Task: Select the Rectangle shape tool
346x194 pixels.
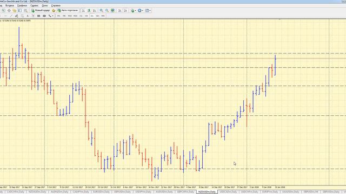Action: click(x=38, y=16)
